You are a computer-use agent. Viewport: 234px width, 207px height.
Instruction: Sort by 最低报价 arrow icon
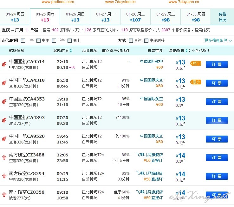tap(186, 51)
